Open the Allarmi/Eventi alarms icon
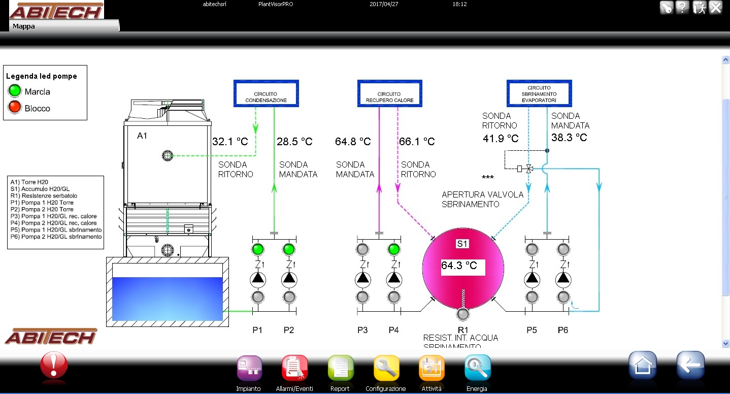 point(294,369)
